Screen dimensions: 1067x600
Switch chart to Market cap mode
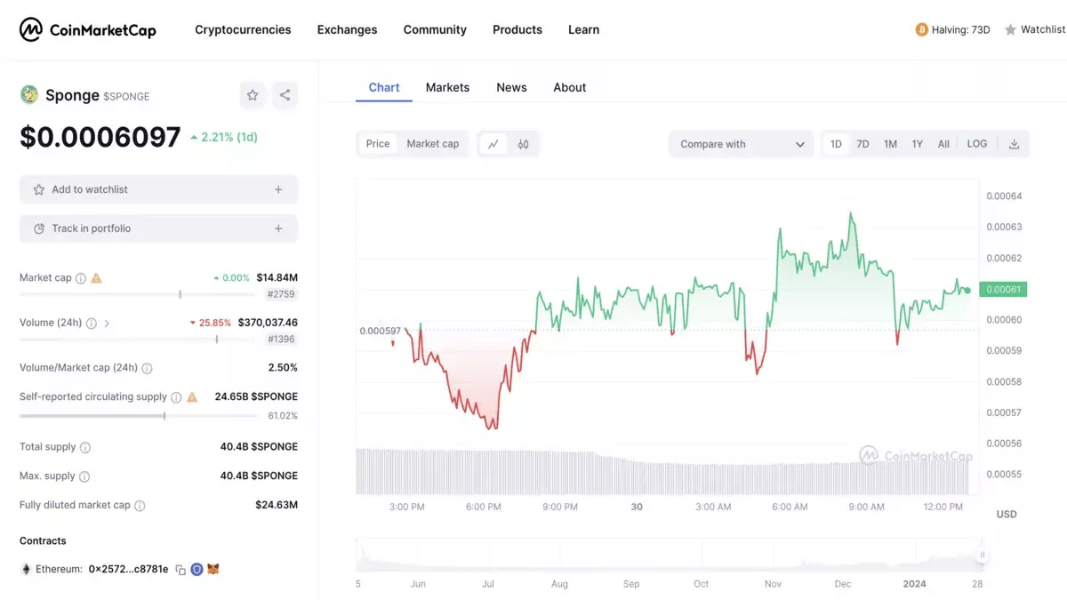433,144
